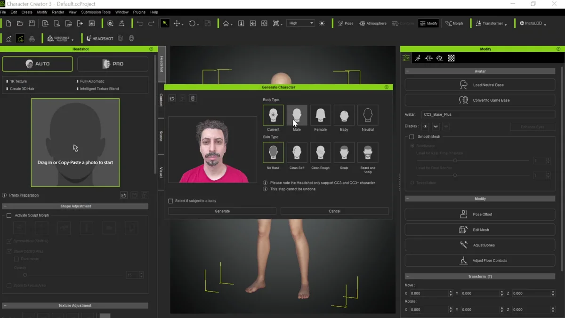Open the render quality High dropdown
Screen dimensions: 565x318
click(300, 23)
